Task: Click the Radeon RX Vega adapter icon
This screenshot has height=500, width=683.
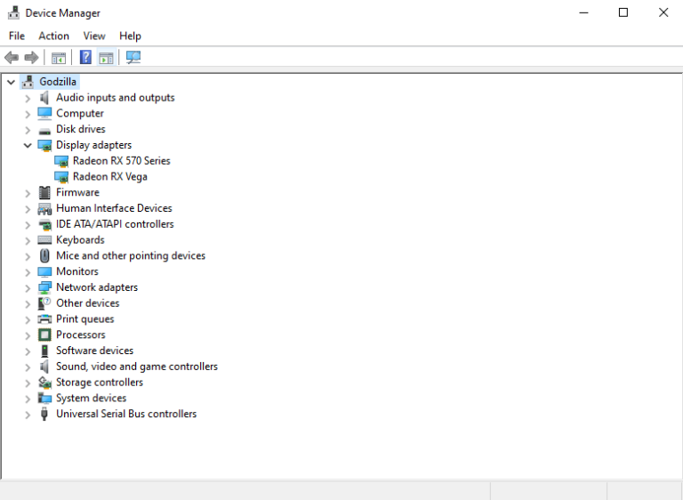Action: (x=61, y=177)
